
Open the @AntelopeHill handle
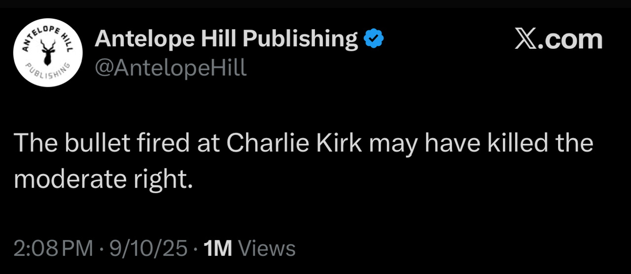pyautogui.click(x=170, y=68)
